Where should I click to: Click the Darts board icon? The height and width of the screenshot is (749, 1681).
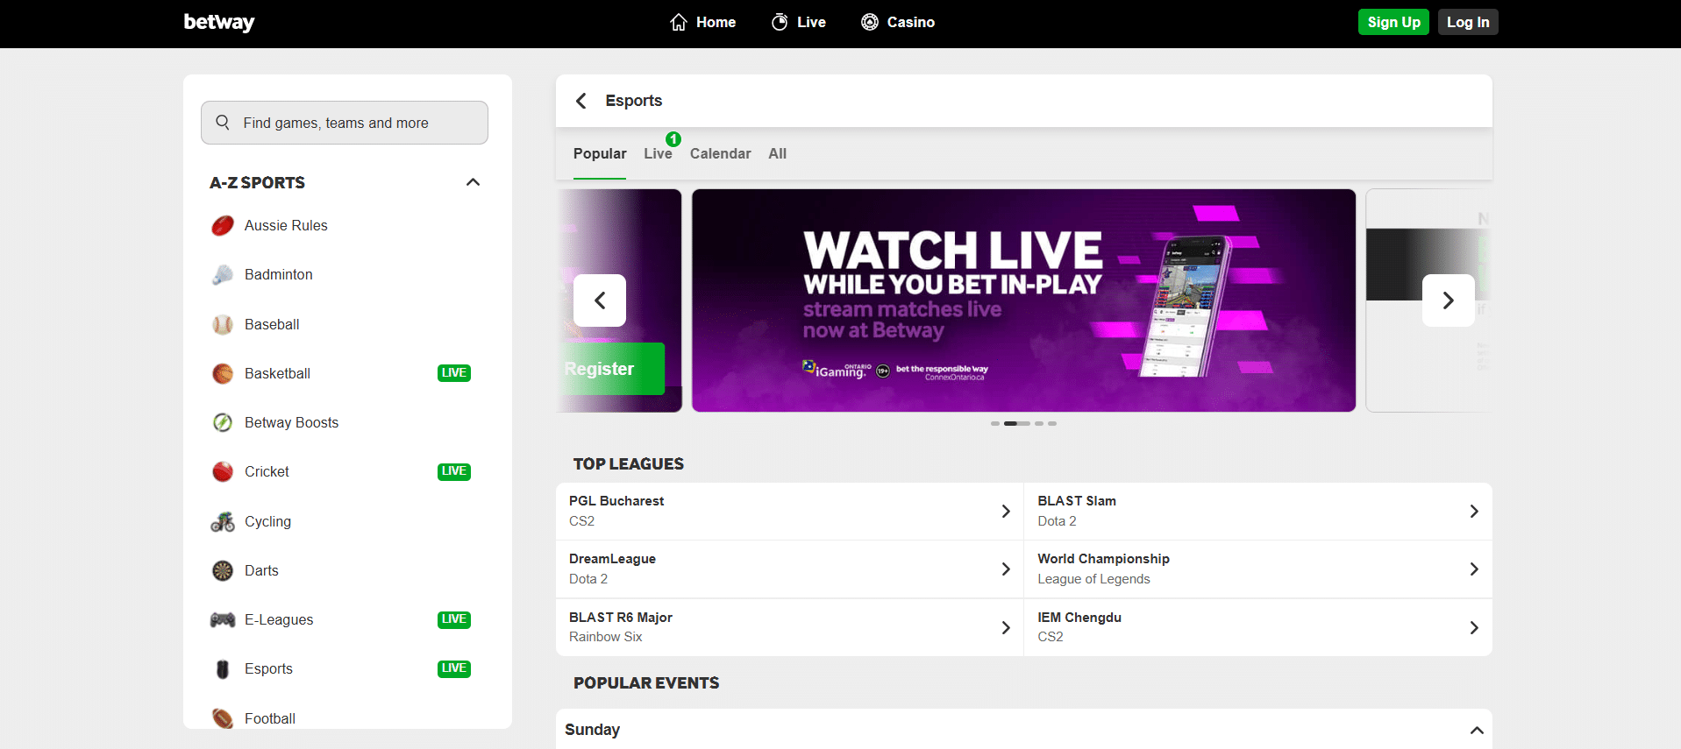click(x=223, y=571)
